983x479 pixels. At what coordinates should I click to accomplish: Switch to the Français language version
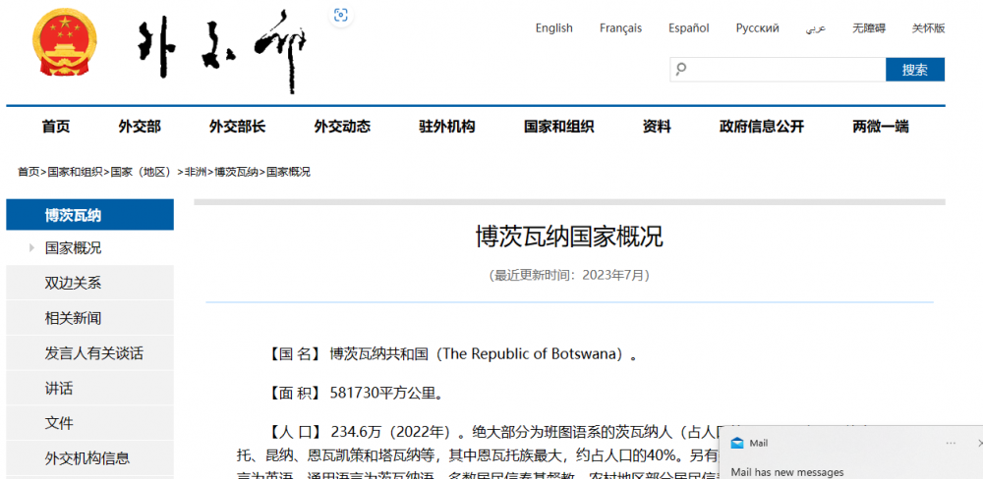coord(620,28)
